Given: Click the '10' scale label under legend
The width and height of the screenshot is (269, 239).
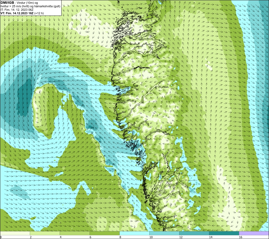Looking at the screenshot, I should click(151, 237).
